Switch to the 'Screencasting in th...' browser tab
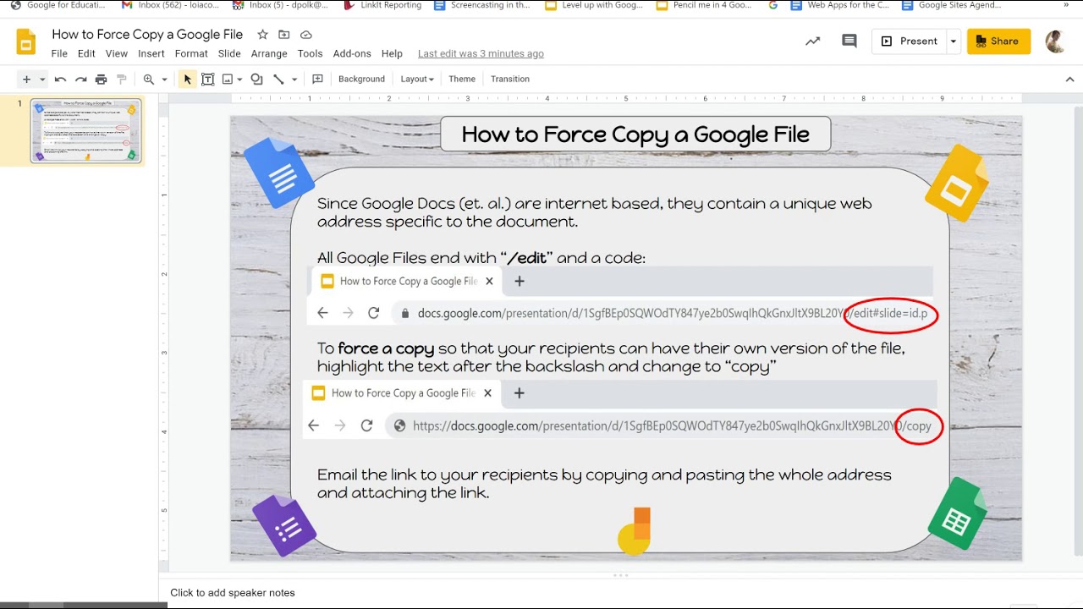The width and height of the screenshot is (1083, 609). (482, 5)
